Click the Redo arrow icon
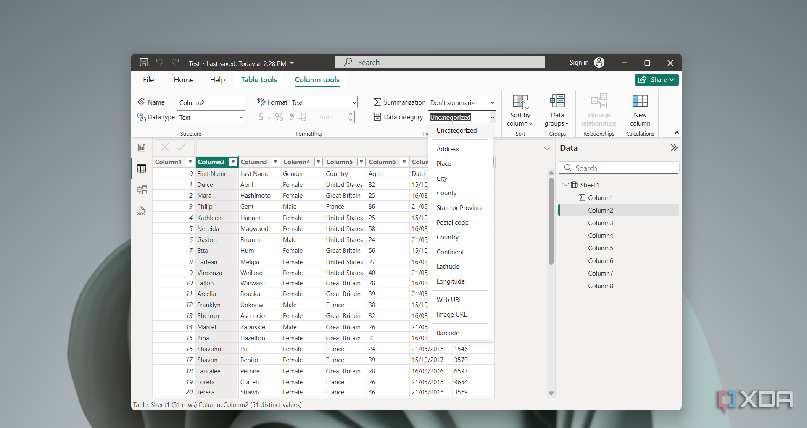Image resolution: width=807 pixels, height=428 pixels. click(175, 63)
